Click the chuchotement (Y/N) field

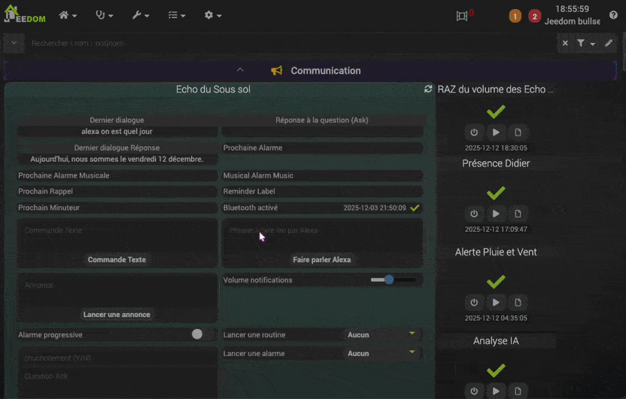(117, 358)
